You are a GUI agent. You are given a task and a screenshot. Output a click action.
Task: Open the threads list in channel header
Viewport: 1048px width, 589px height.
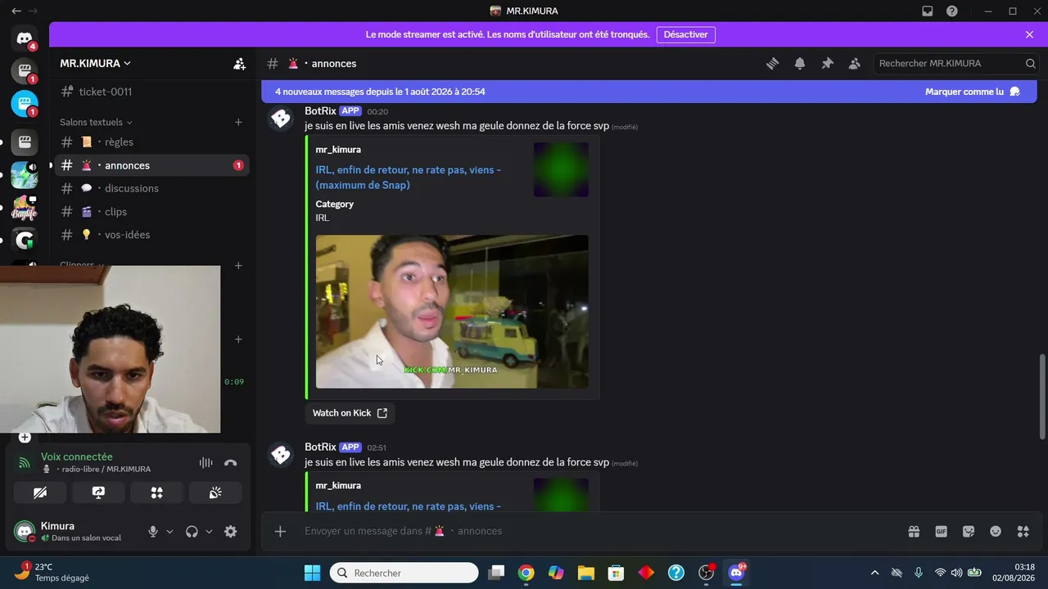click(772, 63)
